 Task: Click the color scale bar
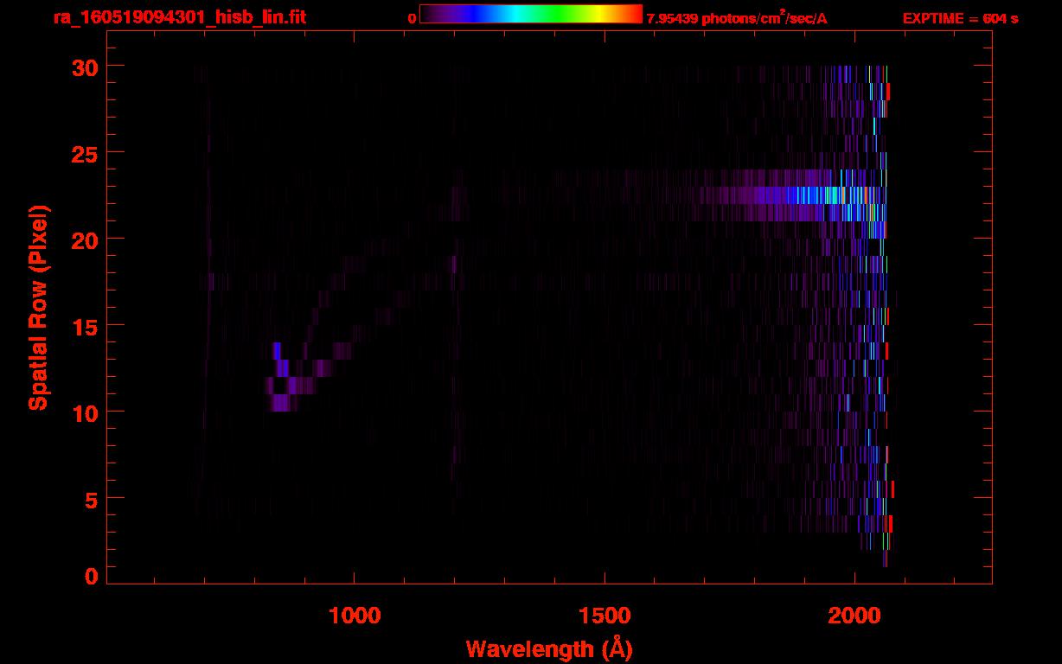[x=530, y=15]
